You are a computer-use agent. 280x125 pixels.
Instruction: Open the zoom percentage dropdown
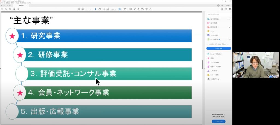pos(113,9)
